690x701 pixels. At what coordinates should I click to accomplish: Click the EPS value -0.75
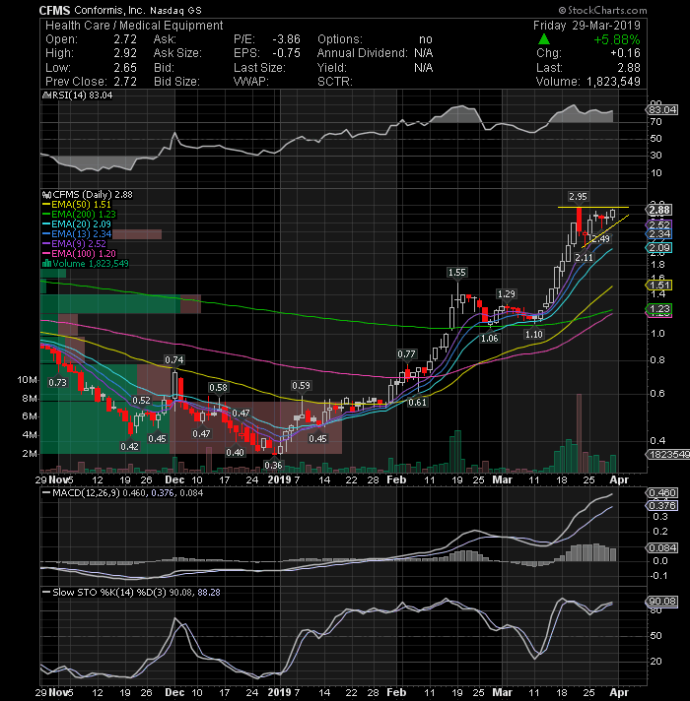click(x=286, y=53)
